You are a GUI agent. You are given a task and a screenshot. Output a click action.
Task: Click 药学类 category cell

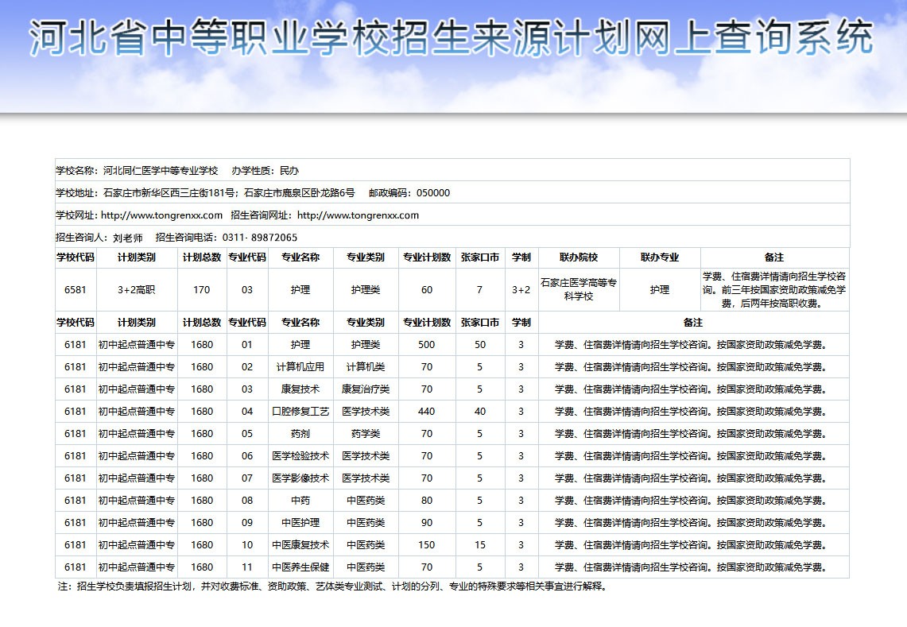pyautogui.click(x=366, y=434)
